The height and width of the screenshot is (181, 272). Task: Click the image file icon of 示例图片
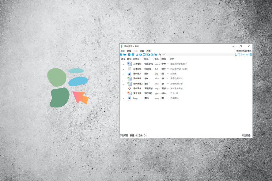[130, 74]
